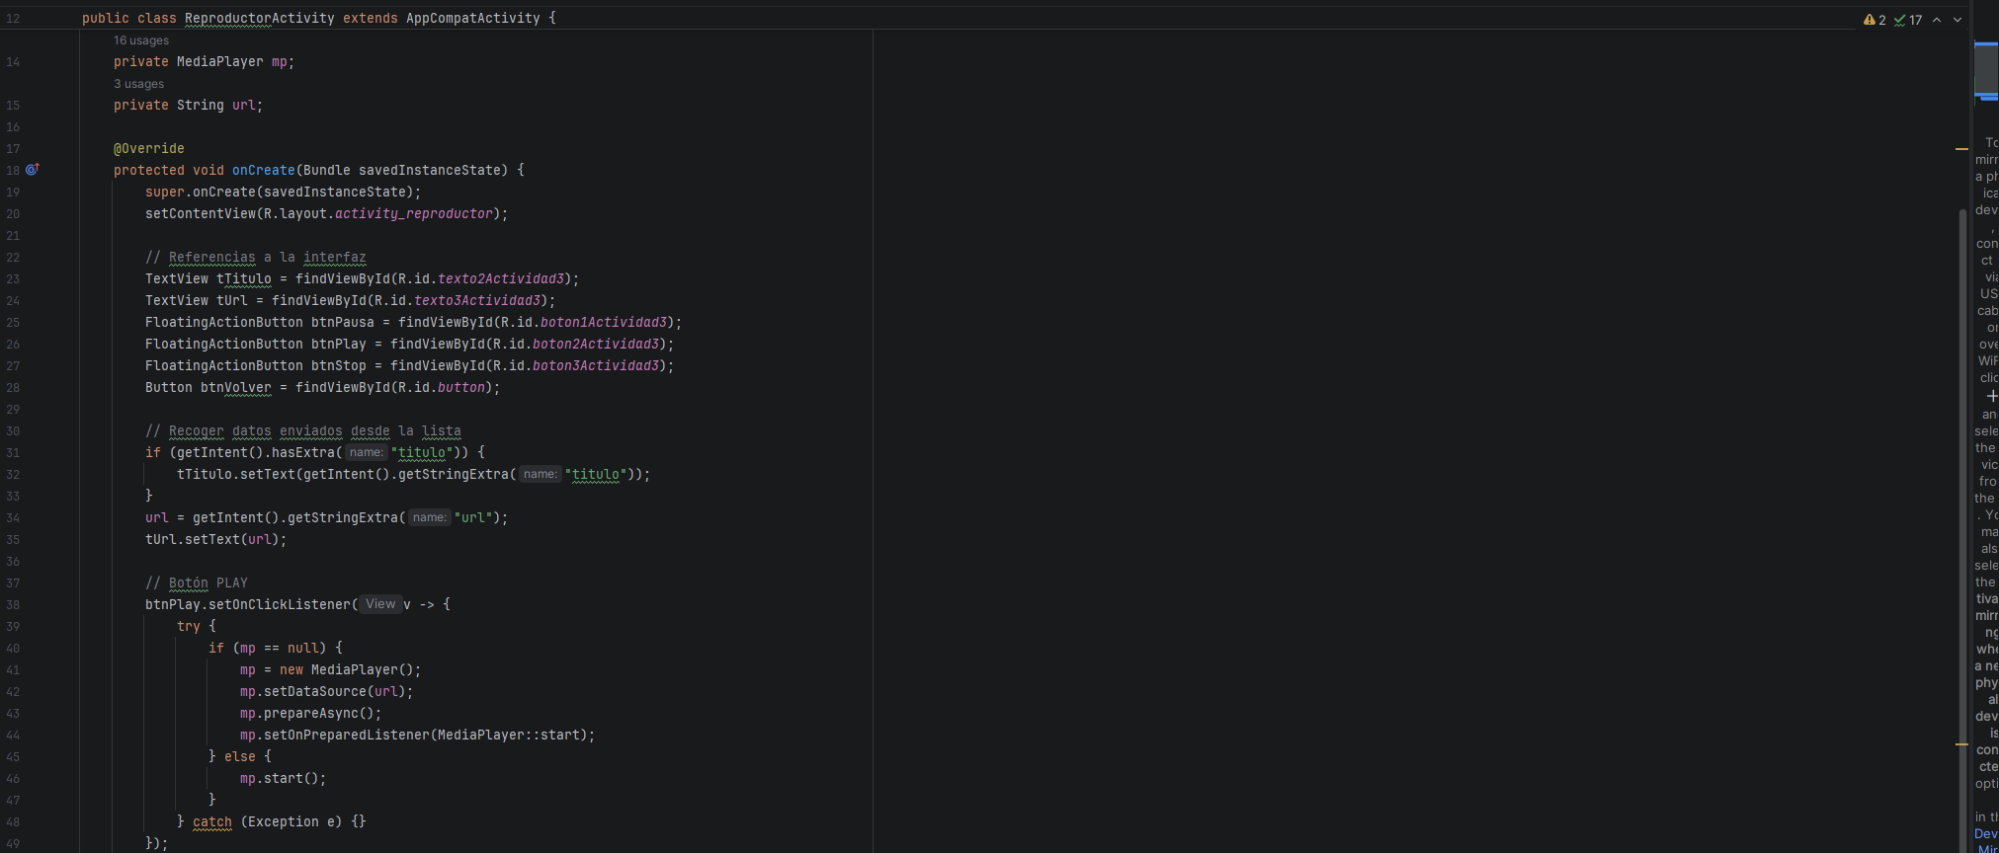Click line number 38 in the gutter
The image size is (1999, 853).
click(x=13, y=605)
